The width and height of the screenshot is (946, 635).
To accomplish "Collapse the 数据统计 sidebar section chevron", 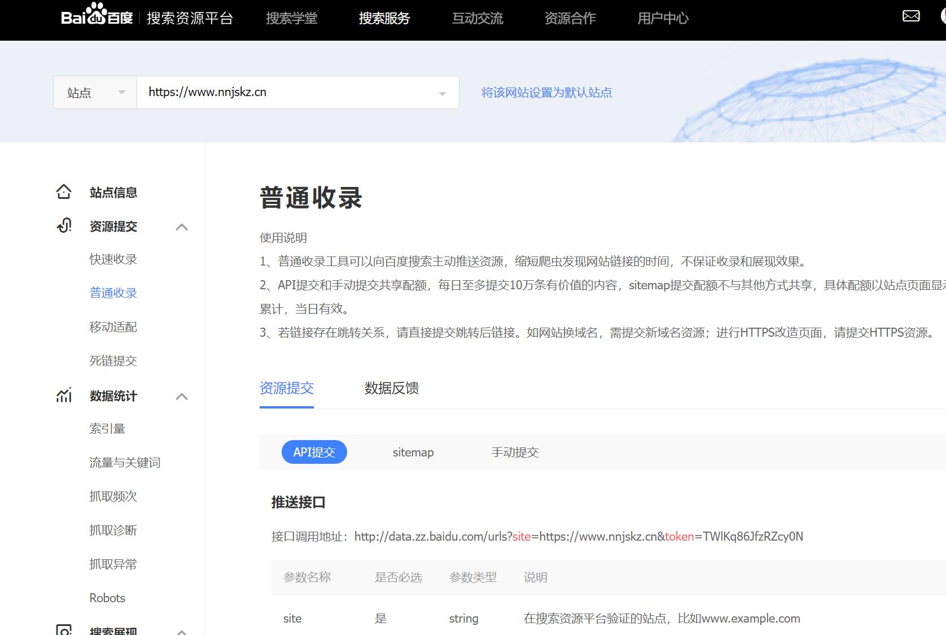I will tap(182, 397).
